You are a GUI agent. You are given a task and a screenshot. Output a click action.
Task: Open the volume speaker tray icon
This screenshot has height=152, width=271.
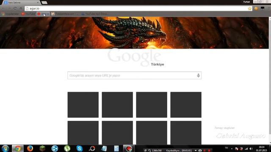point(251,149)
